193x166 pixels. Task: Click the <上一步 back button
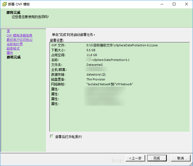coord(135,158)
